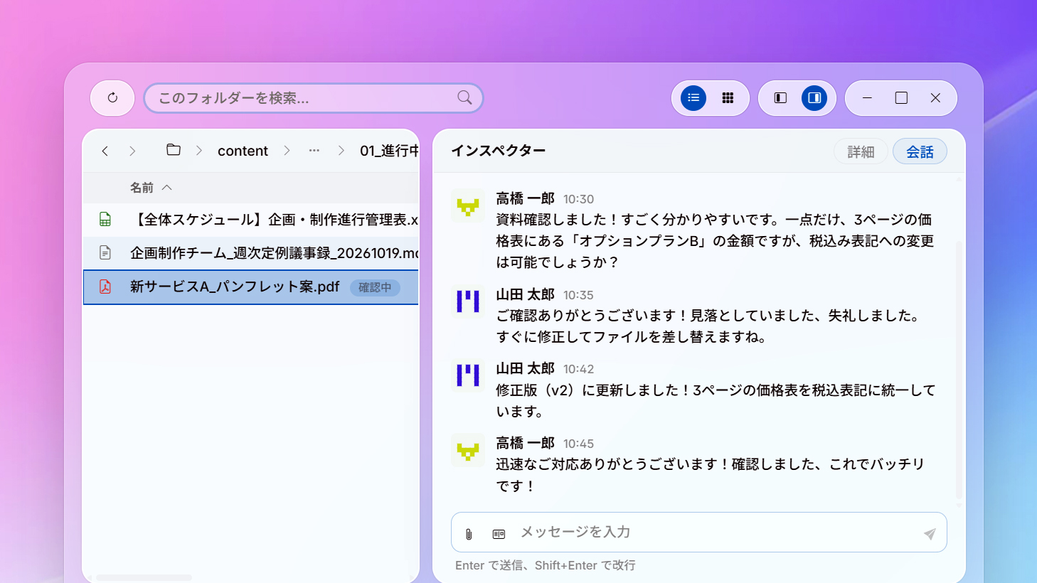Attach a file with paperclip icon
The image size is (1037, 583).
click(469, 534)
